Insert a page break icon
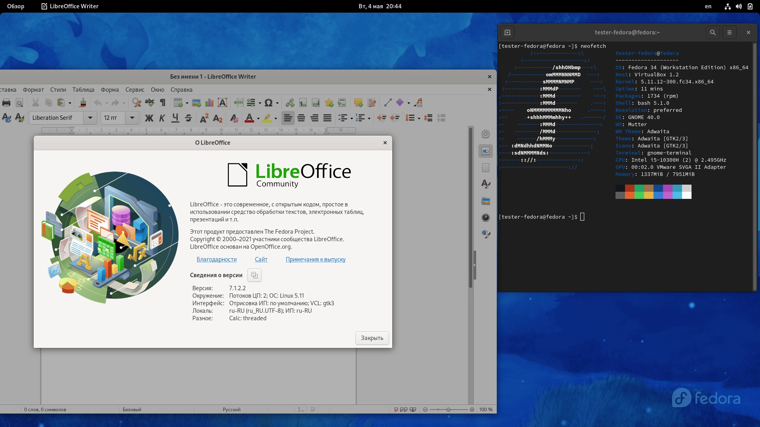 click(x=238, y=103)
